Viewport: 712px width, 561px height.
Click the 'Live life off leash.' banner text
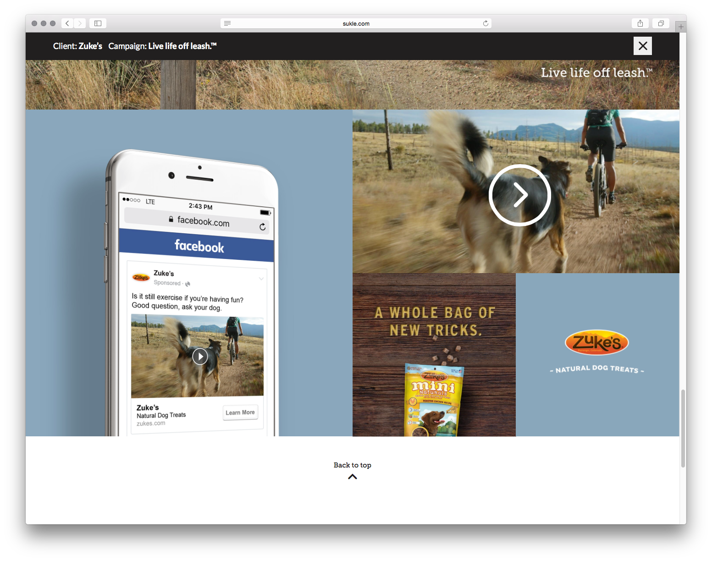(596, 72)
